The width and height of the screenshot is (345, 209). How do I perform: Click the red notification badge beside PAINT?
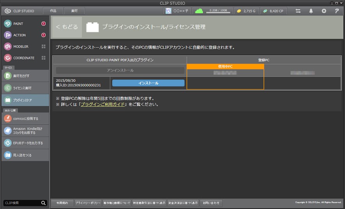(x=44, y=24)
